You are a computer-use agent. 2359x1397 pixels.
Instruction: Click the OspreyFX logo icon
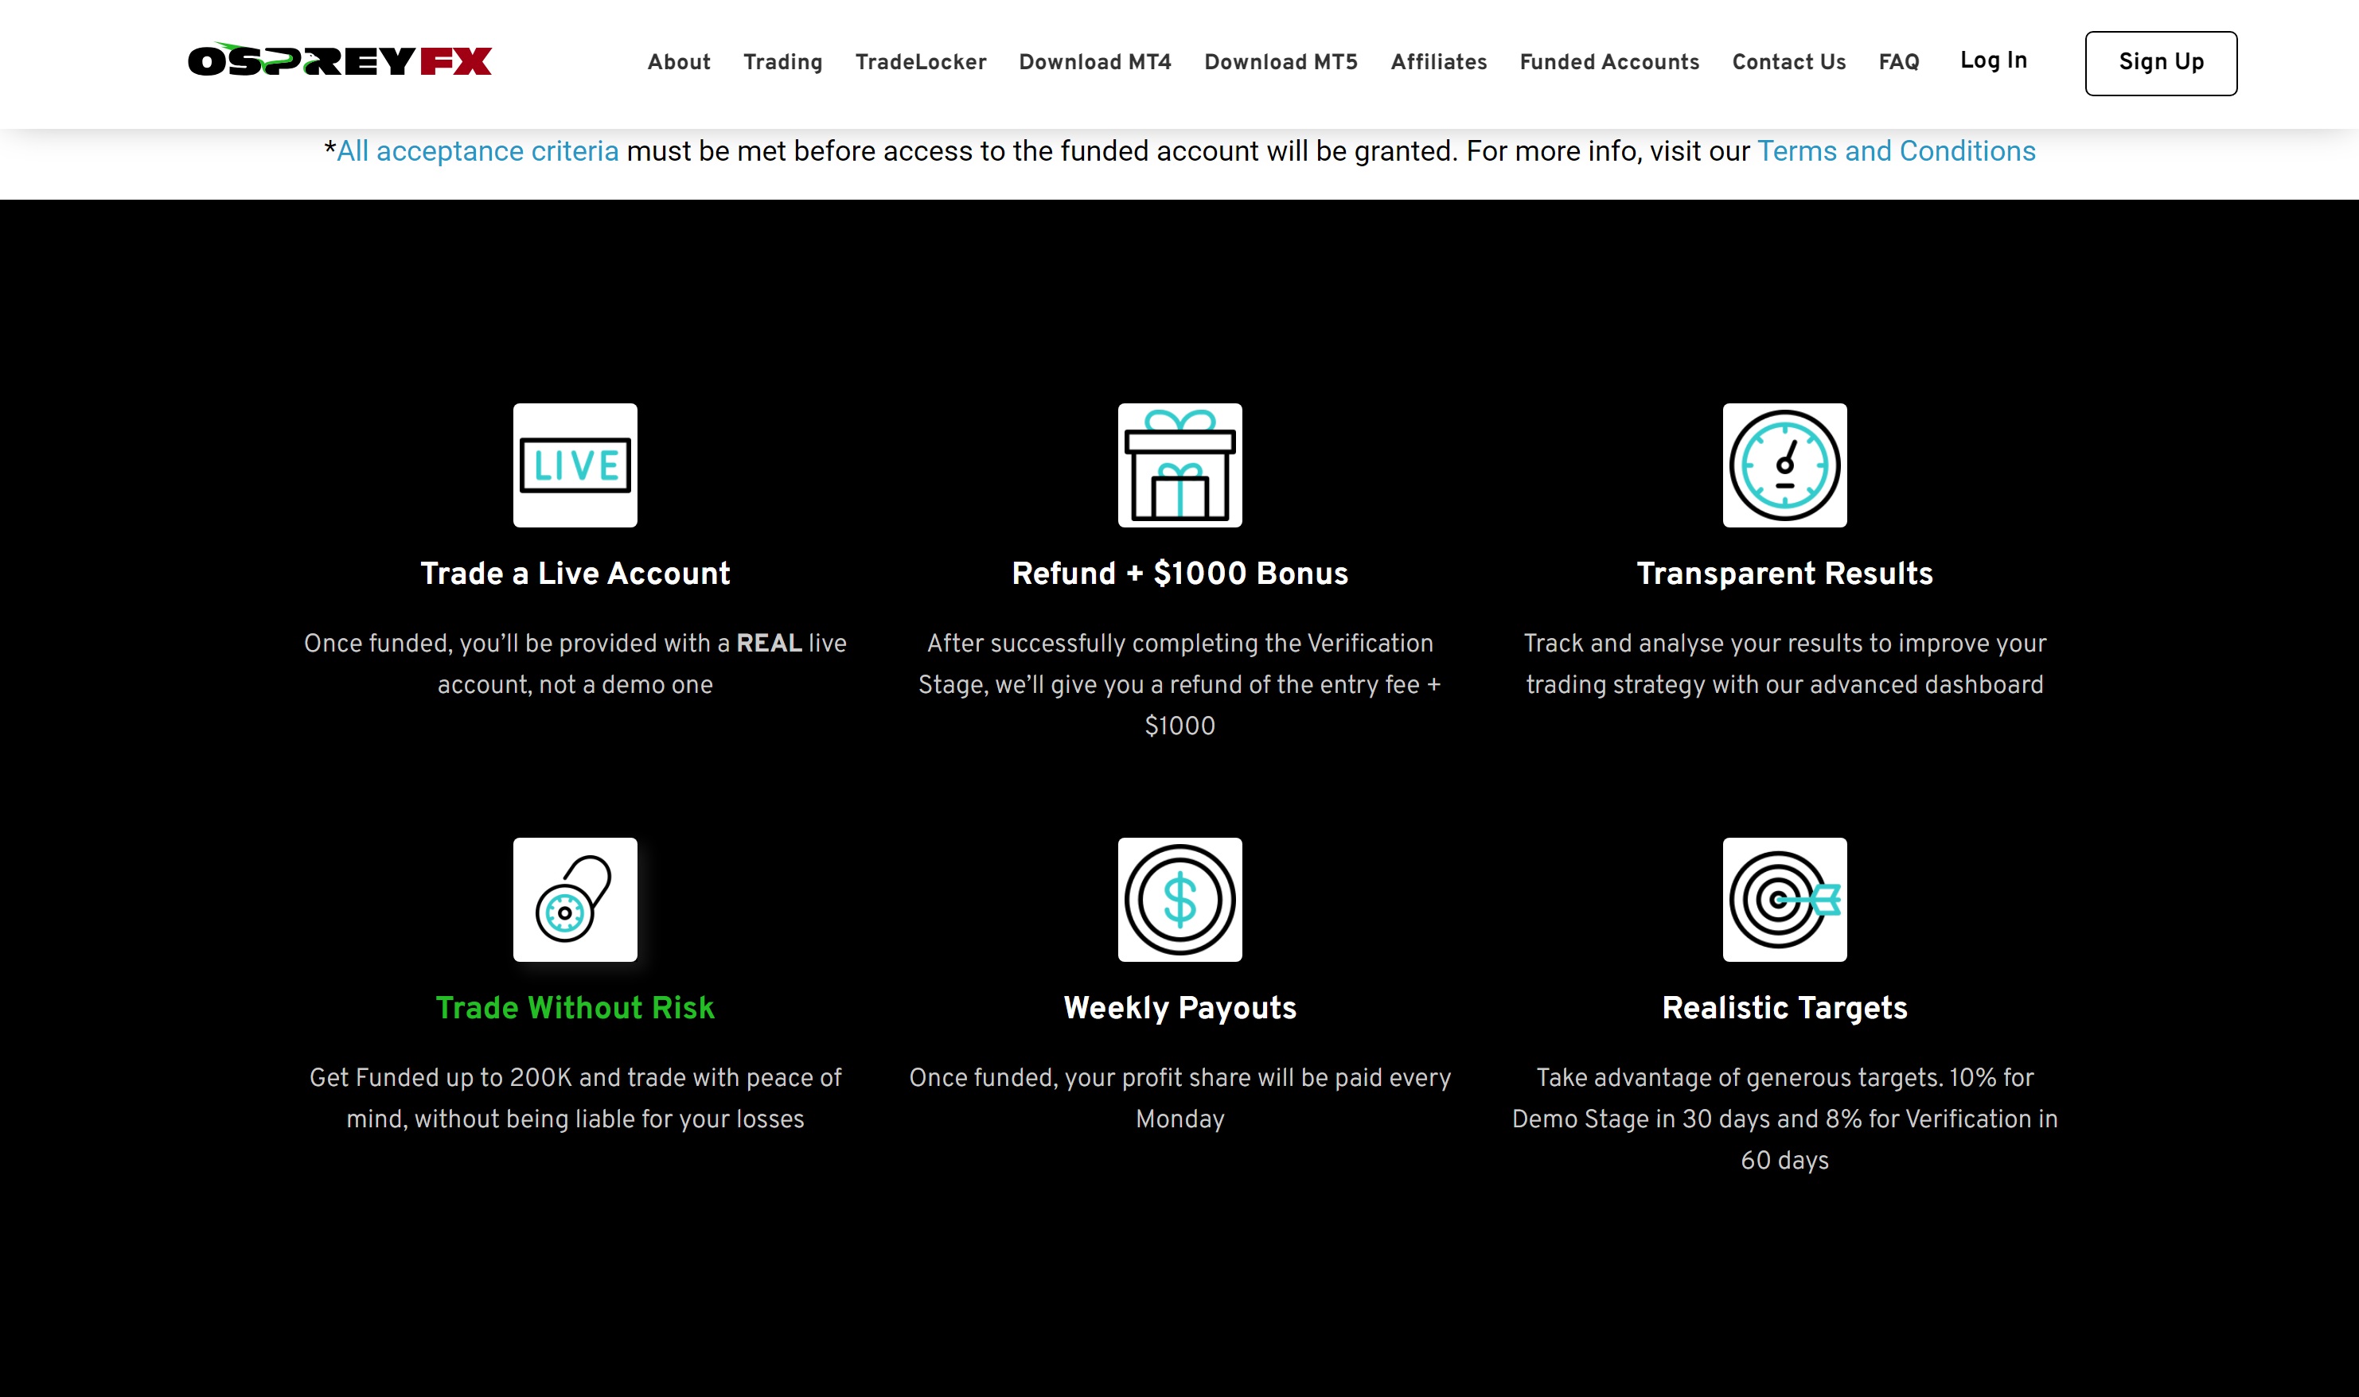pyautogui.click(x=343, y=61)
